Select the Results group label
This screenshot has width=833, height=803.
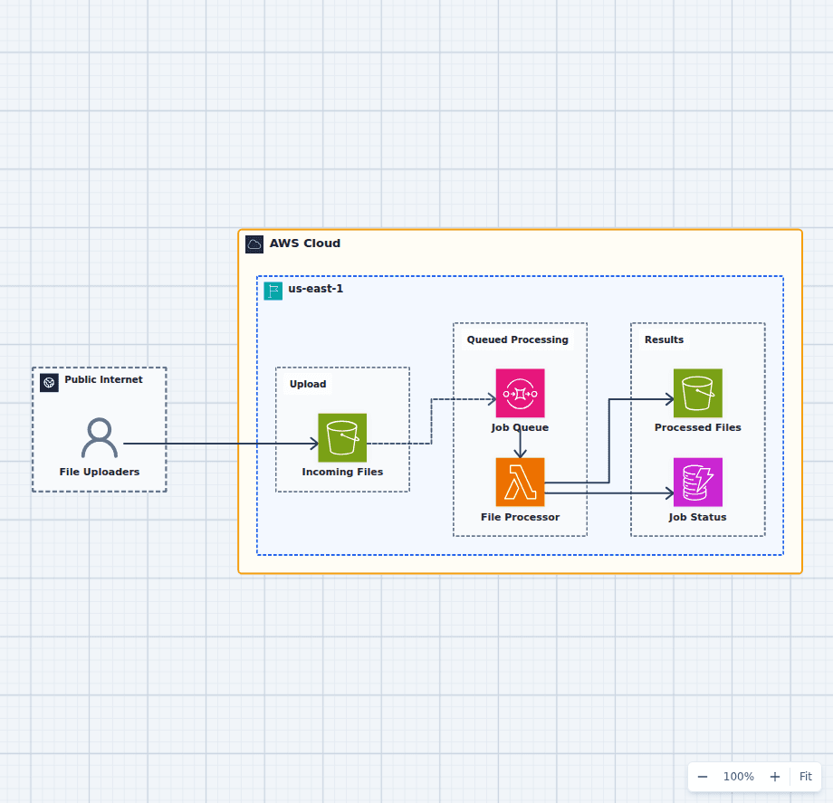coord(664,339)
